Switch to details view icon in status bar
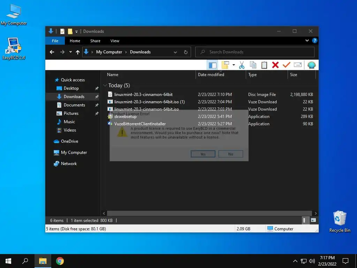357x268 pixels. click(x=304, y=221)
